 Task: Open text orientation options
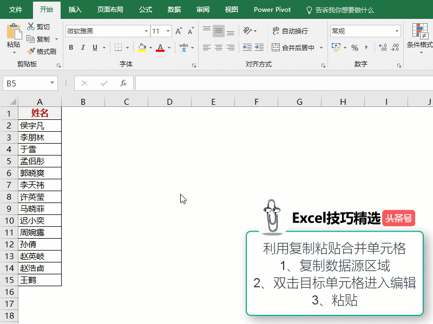coord(250,31)
